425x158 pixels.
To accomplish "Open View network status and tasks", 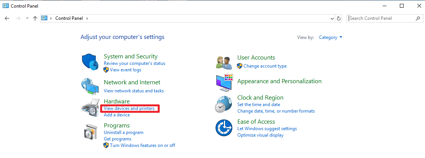I will [x=134, y=91].
